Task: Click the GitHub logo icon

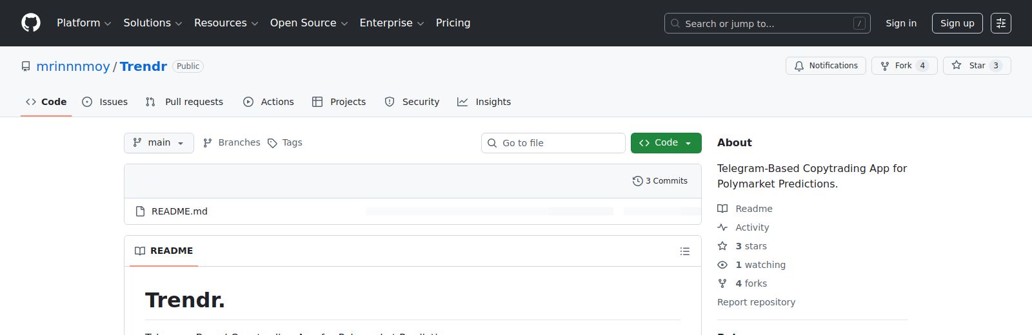Action: click(x=31, y=23)
